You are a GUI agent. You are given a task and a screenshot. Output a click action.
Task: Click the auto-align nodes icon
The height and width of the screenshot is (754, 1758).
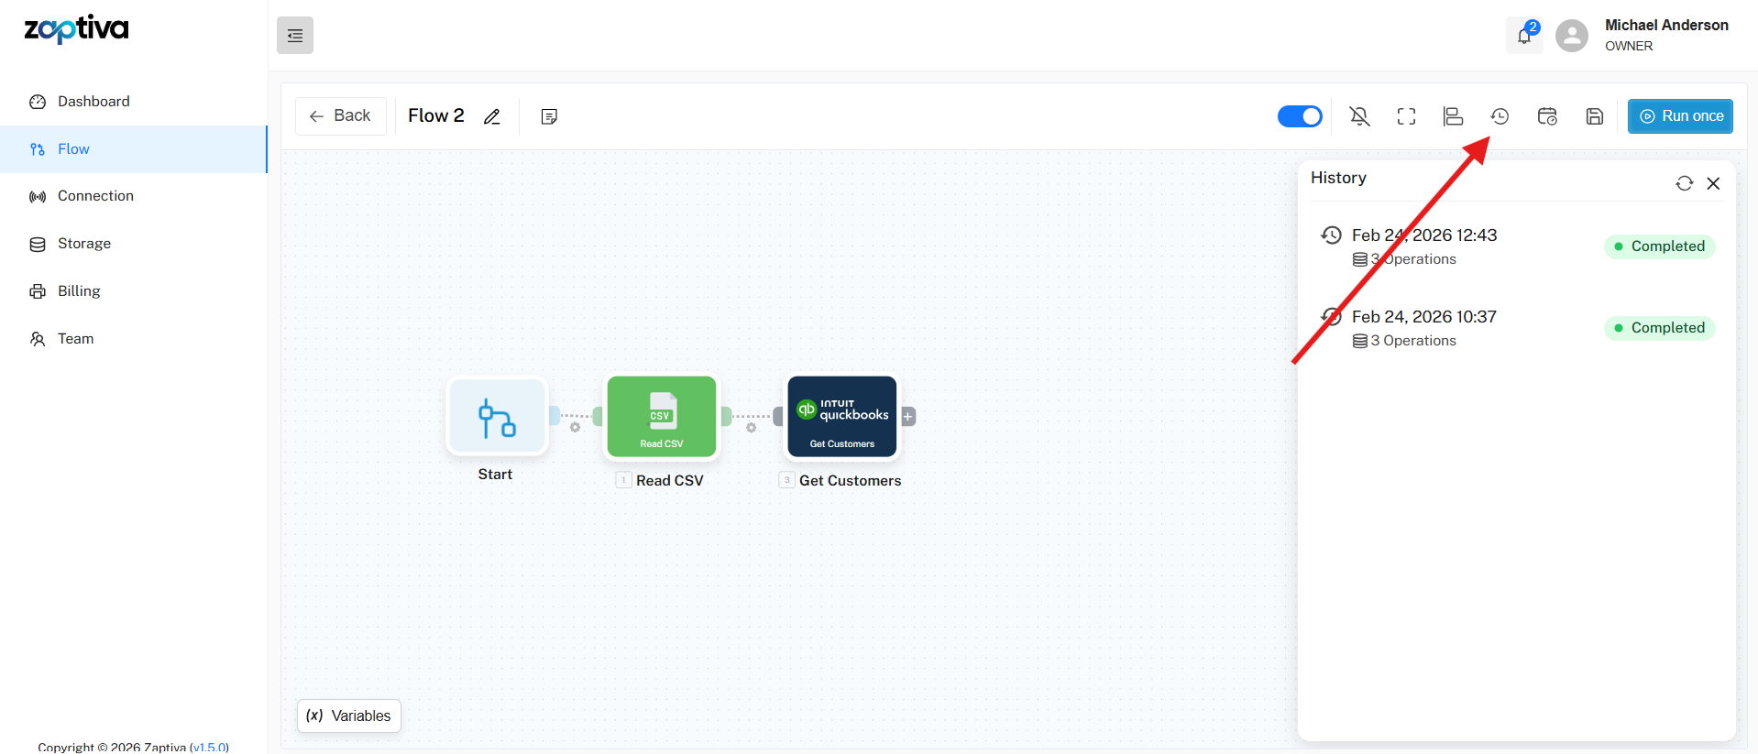tap(1453, 116)
